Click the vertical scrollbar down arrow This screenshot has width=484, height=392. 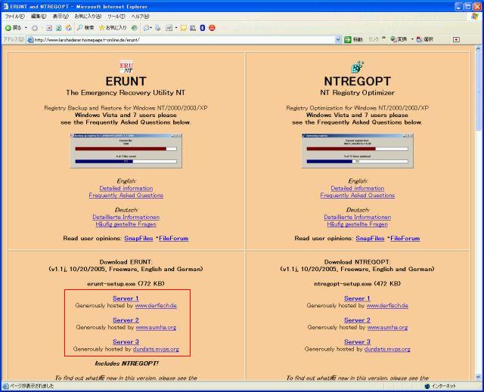pyautogui.click(x=479, y=375)
